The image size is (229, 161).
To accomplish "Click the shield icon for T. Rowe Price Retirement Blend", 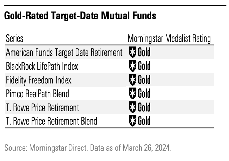I will point(132,121).
